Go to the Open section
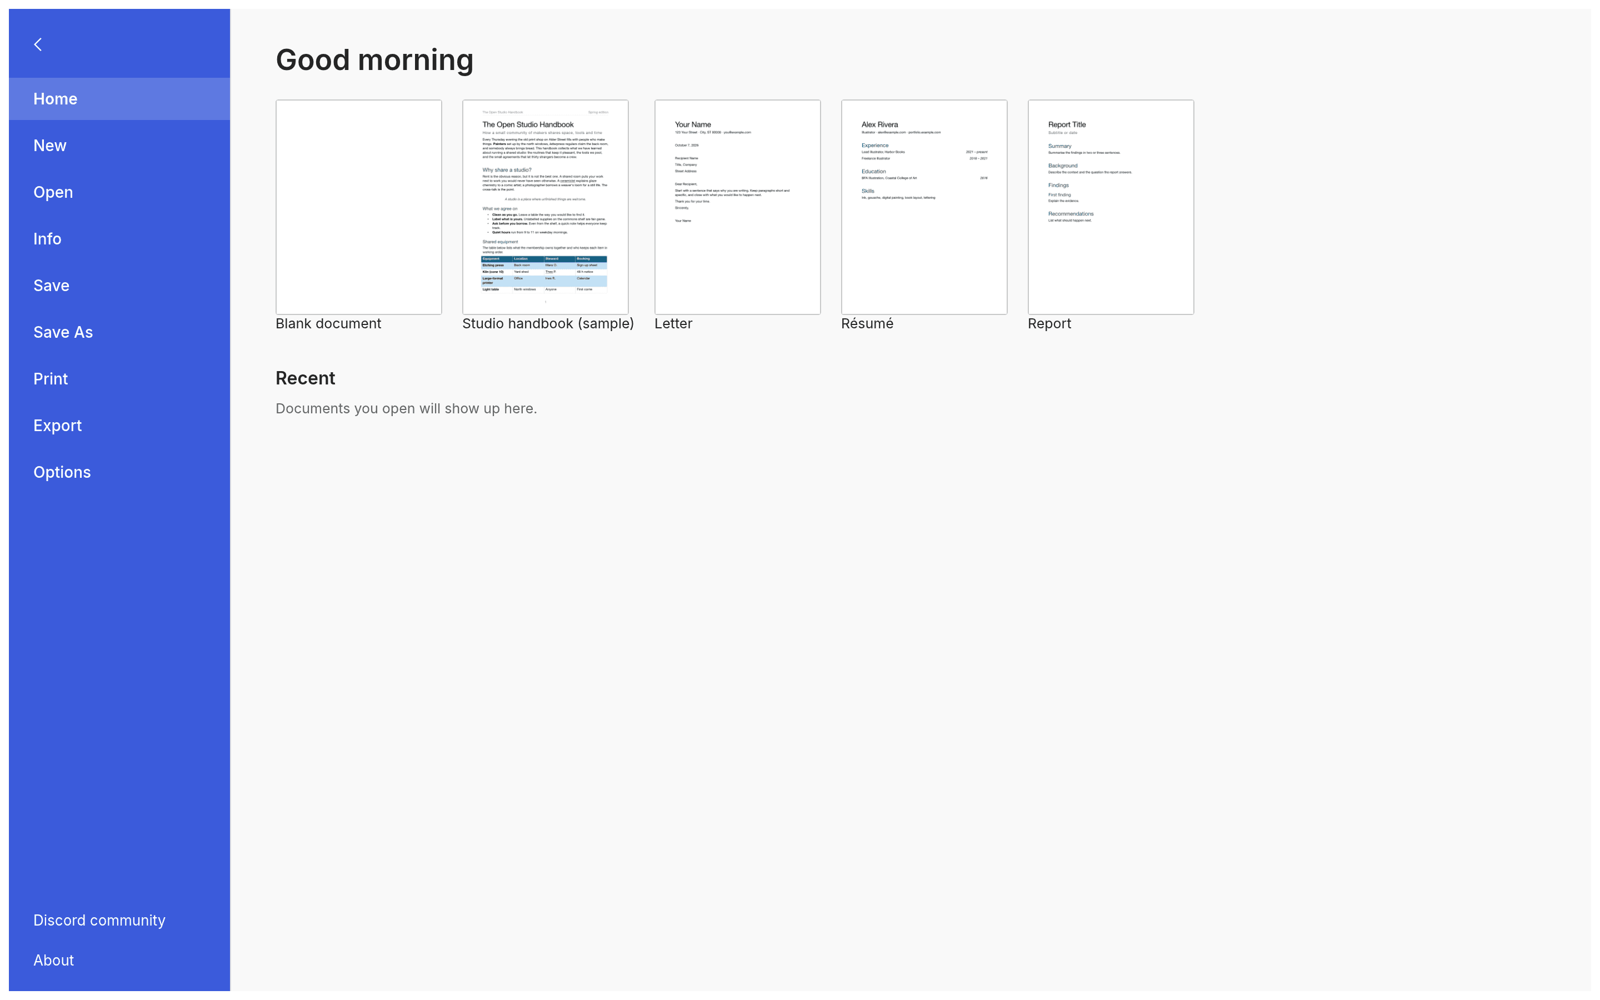 [119, 192]
